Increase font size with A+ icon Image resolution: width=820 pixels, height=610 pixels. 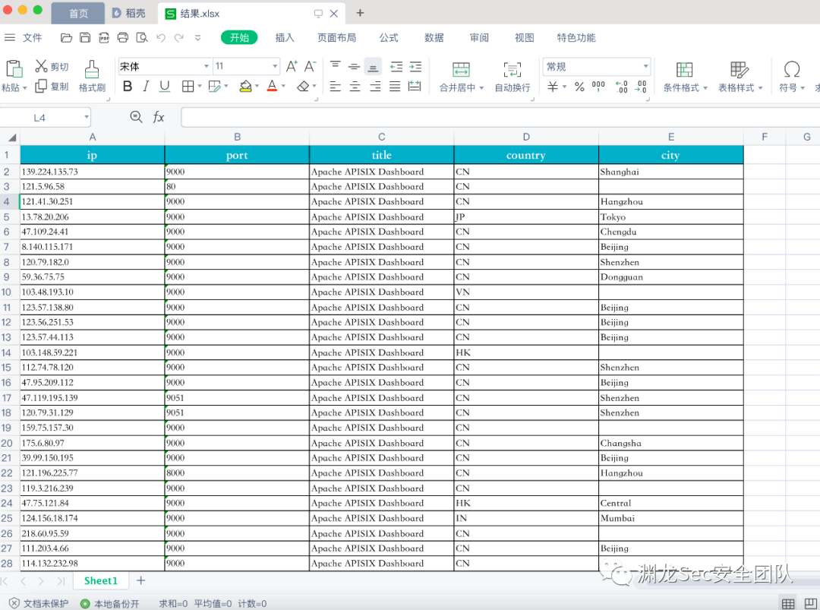[x=292, y=66]
